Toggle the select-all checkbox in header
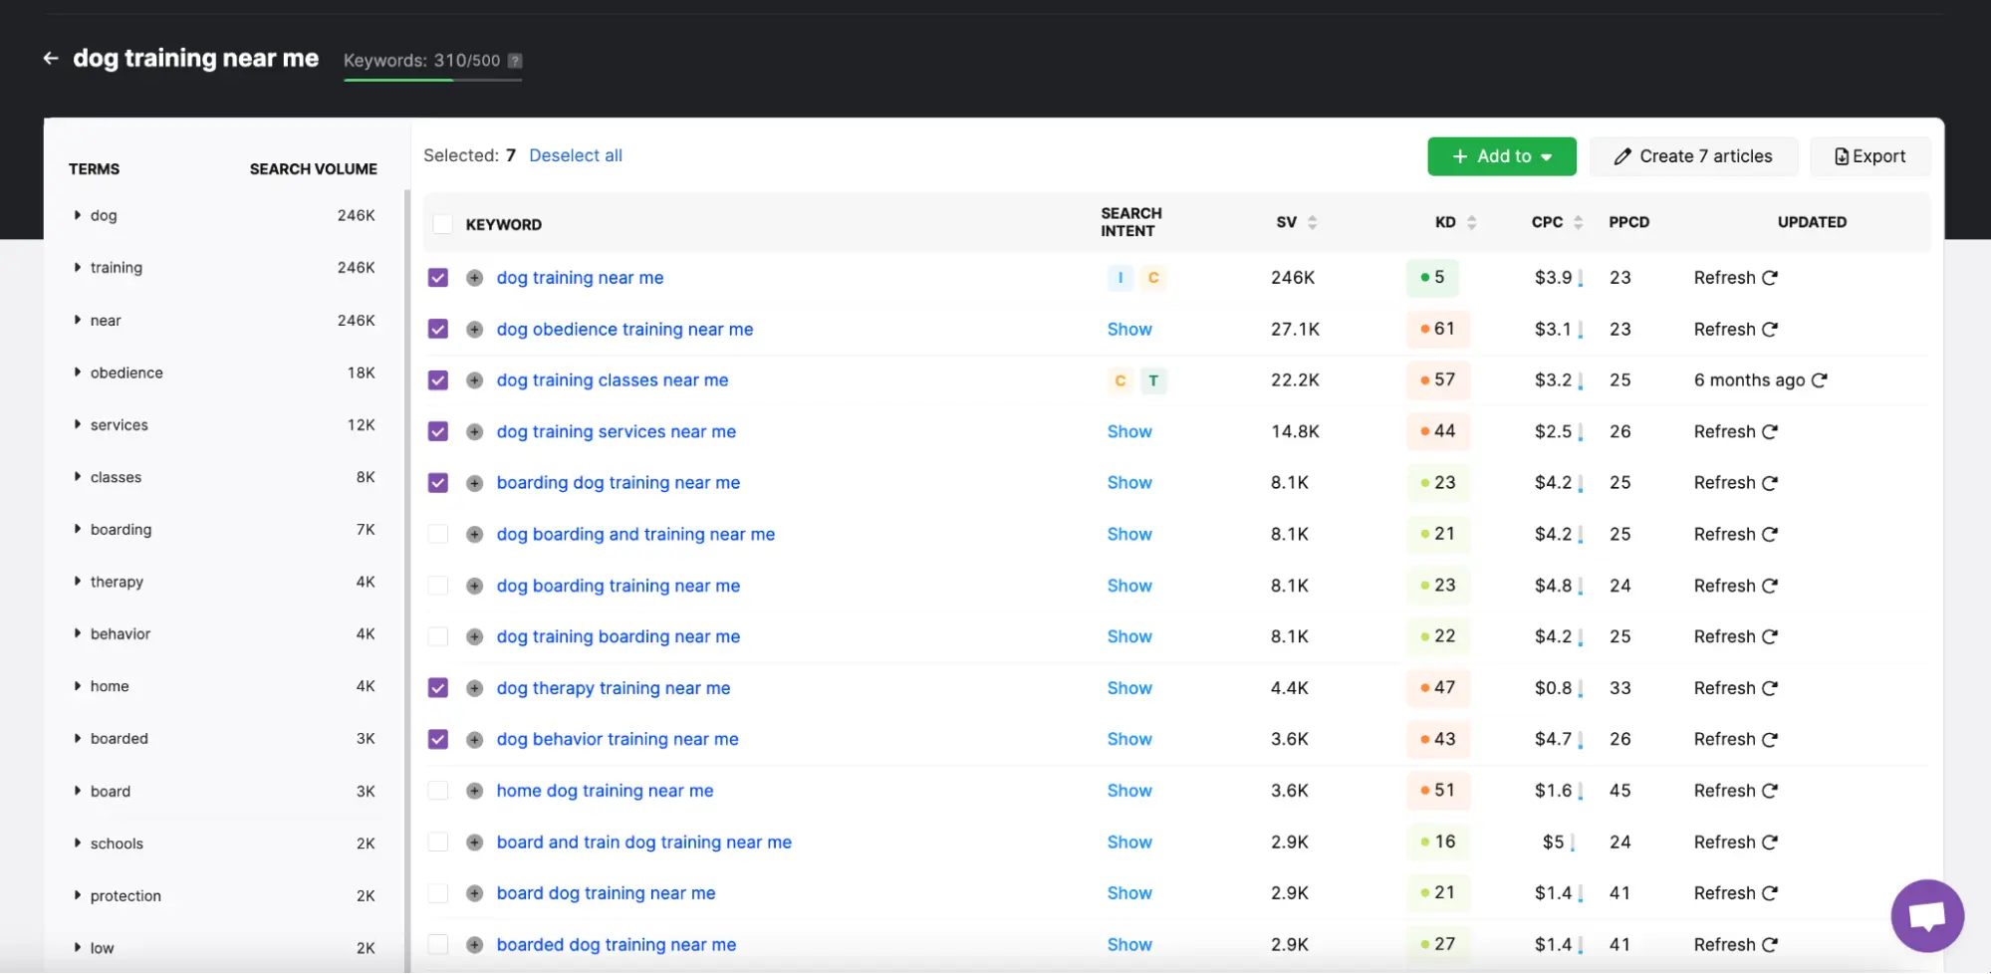The height and width of the screenshot is (974, 1991). tap(443, 224)
